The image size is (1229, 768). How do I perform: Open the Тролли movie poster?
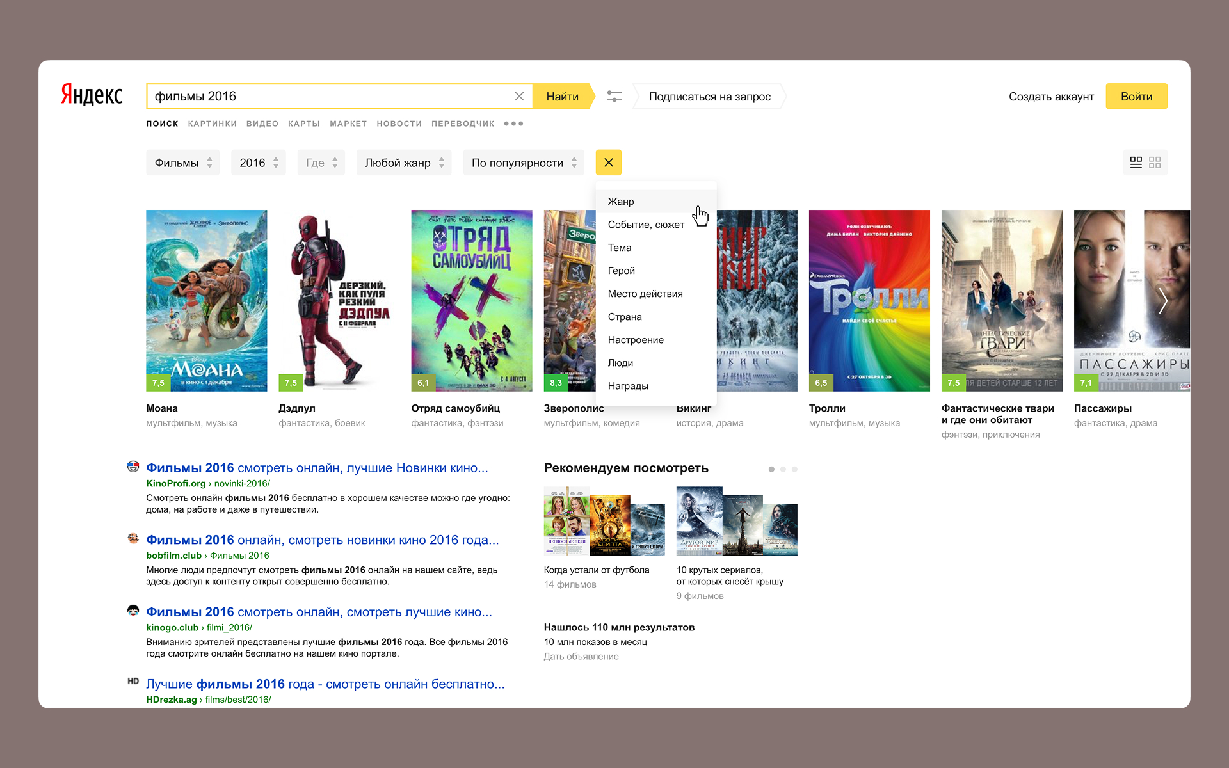(869, 300)
